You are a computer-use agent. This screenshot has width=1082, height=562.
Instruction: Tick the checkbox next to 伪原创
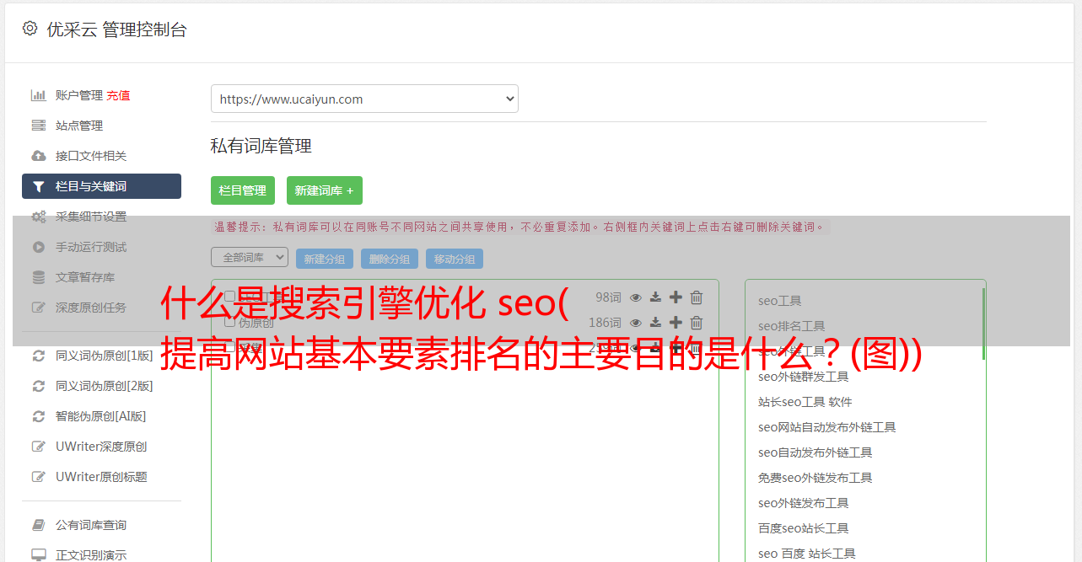click(229, 322)
